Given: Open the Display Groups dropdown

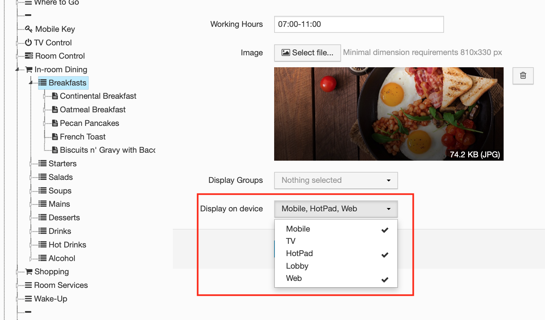Looking at the screenshot, I should [x=336, y=180].
